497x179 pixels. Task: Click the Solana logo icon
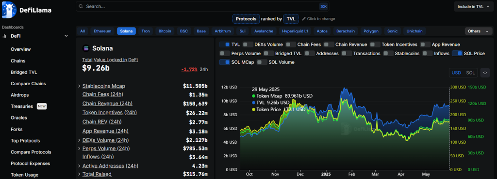tap(85, 48)
